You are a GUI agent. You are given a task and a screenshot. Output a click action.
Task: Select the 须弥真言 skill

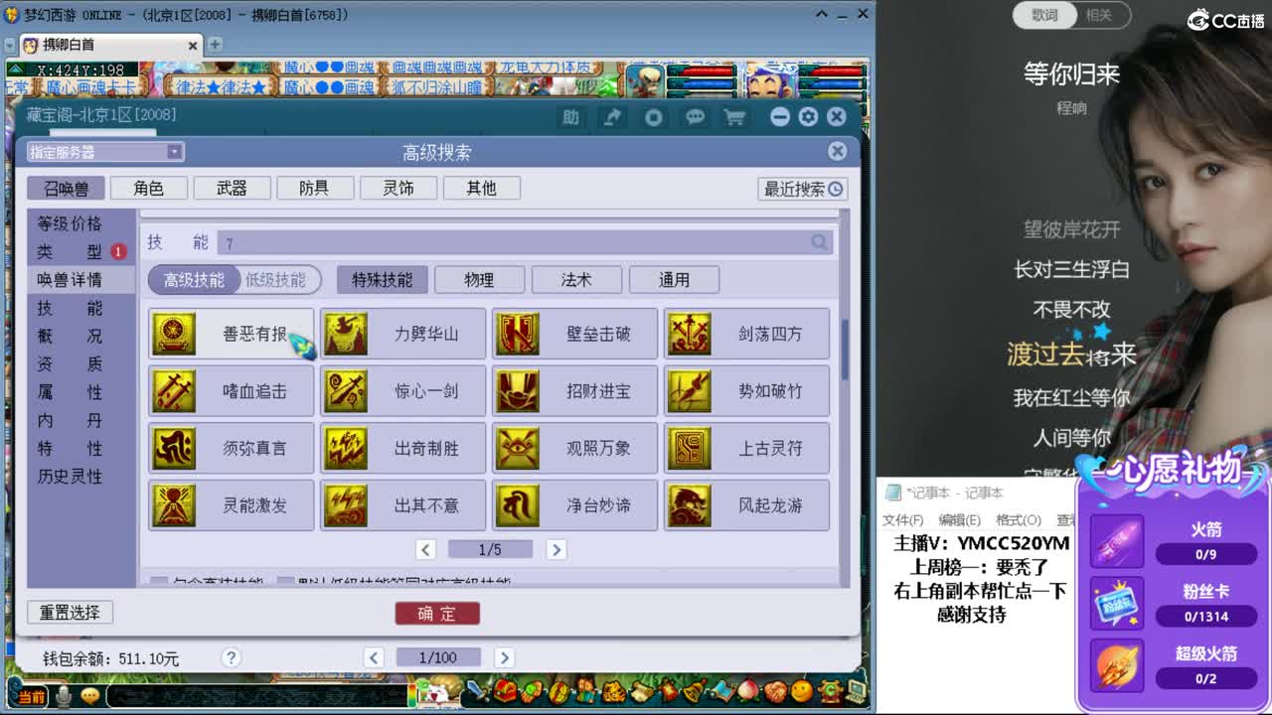[x=231, y=448]
